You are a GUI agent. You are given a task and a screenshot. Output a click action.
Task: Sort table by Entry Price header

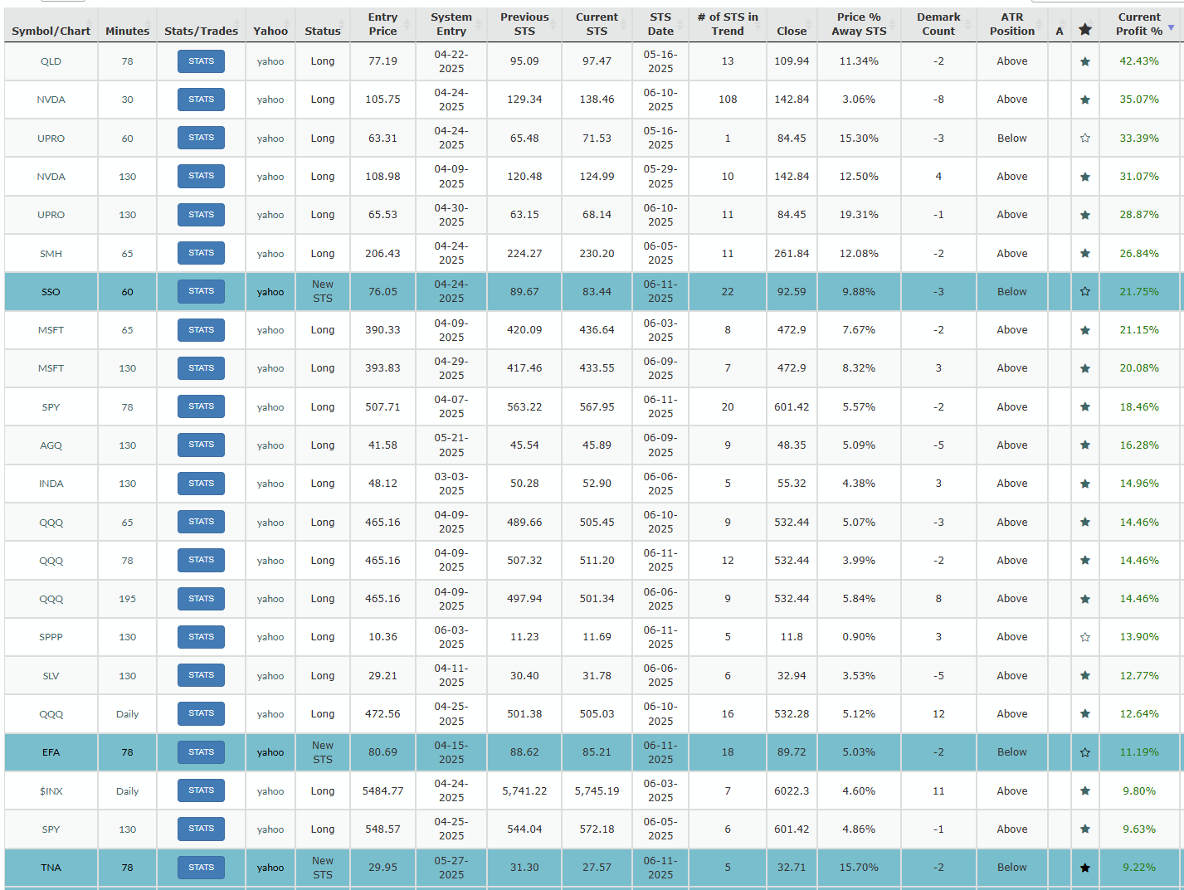(x=382, y=24)
